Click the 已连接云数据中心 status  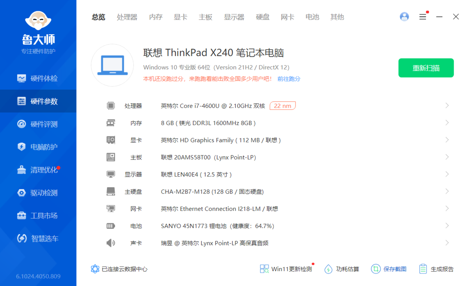119,269
